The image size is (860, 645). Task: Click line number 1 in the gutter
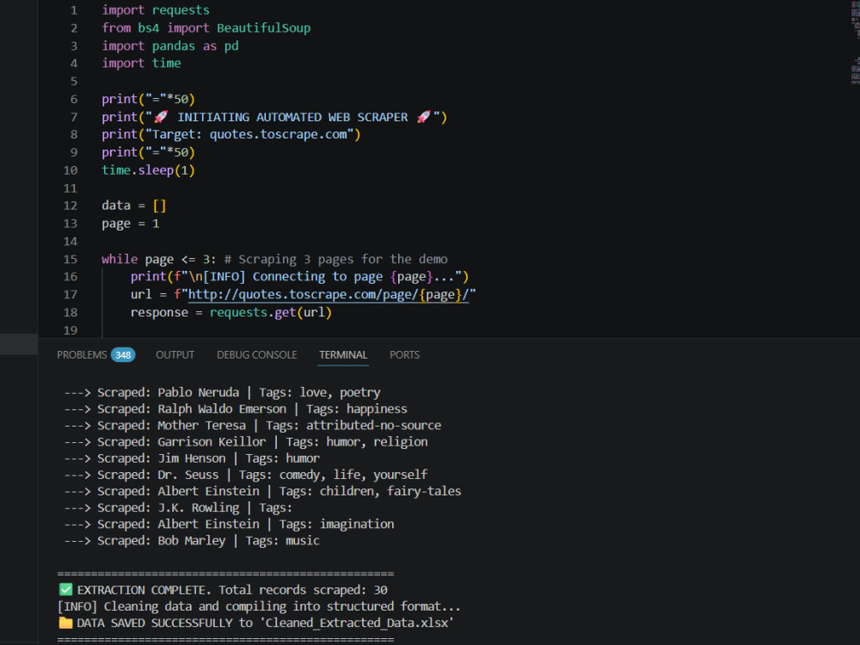pos(74,10)
